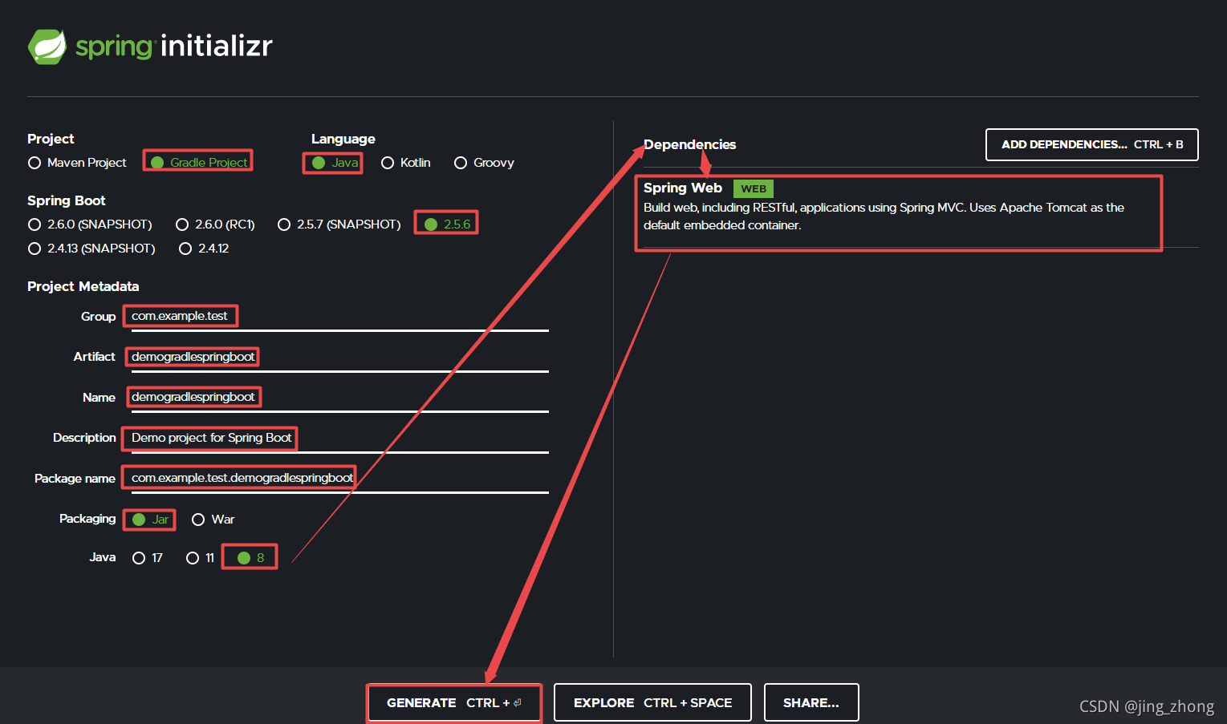Click the Spring Boot section heading

click(x=67, y=200)
